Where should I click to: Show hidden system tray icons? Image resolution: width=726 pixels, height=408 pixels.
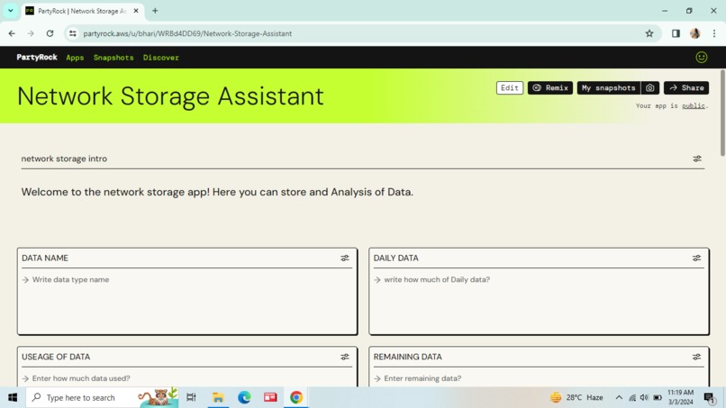619,397
